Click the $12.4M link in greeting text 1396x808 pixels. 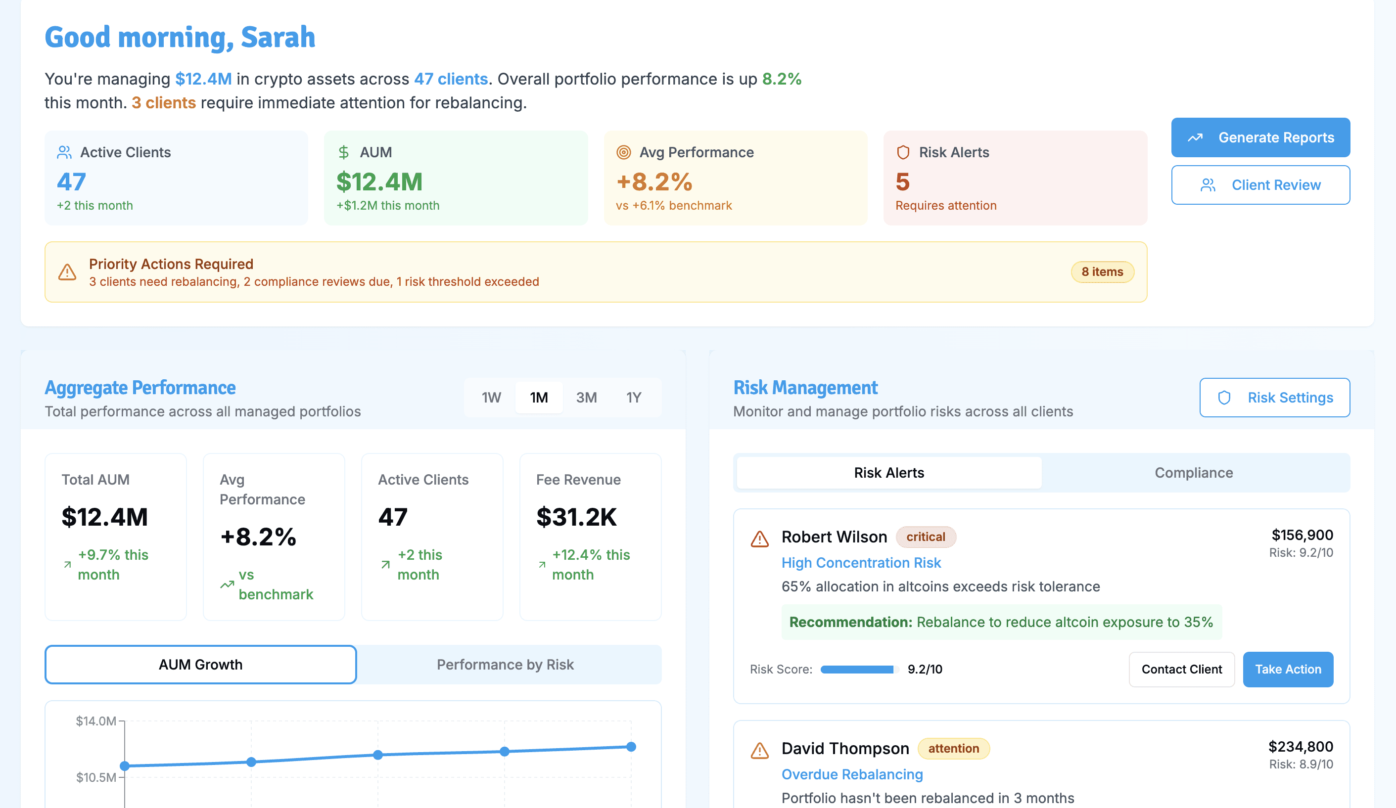(x=203, y=79)
